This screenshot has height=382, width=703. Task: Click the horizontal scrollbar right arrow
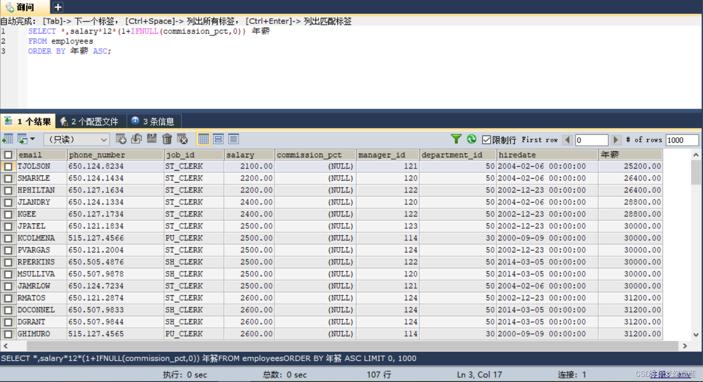[x=685, y=346]
